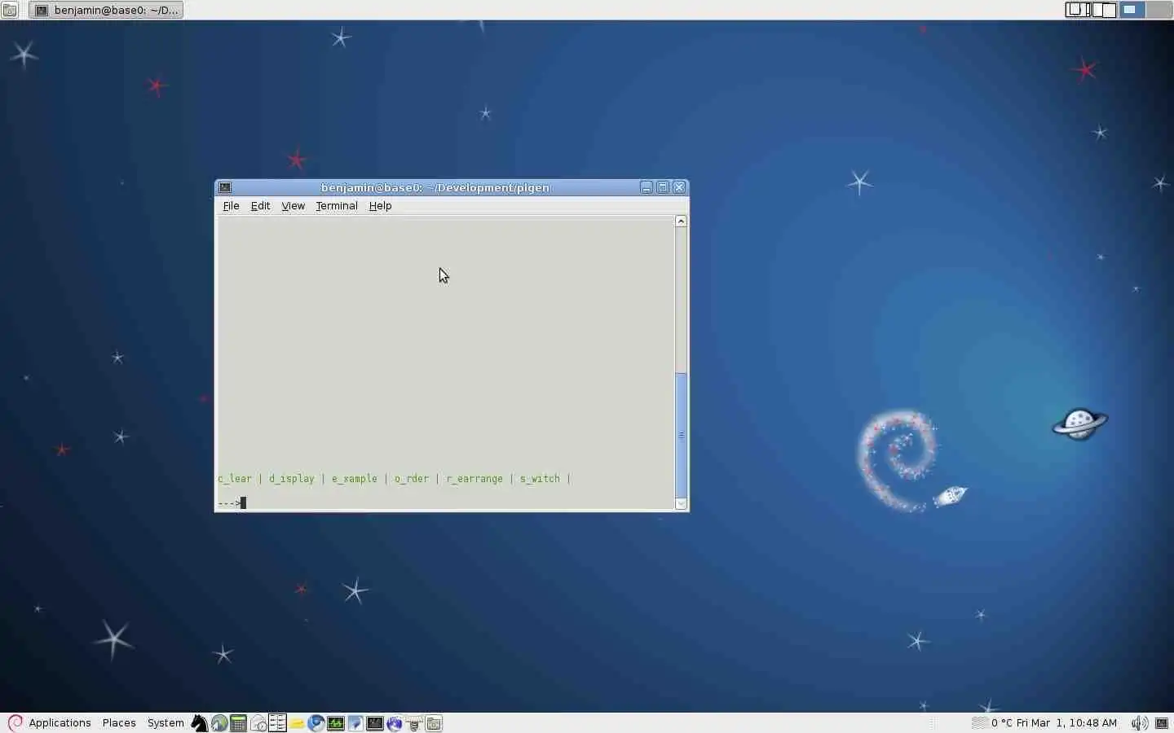Open the terminal Edit menu
1174x733 pixels.
(x=260, y=206)
